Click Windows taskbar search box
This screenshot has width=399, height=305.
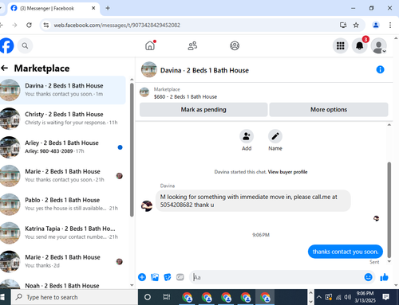pos(74,297)
